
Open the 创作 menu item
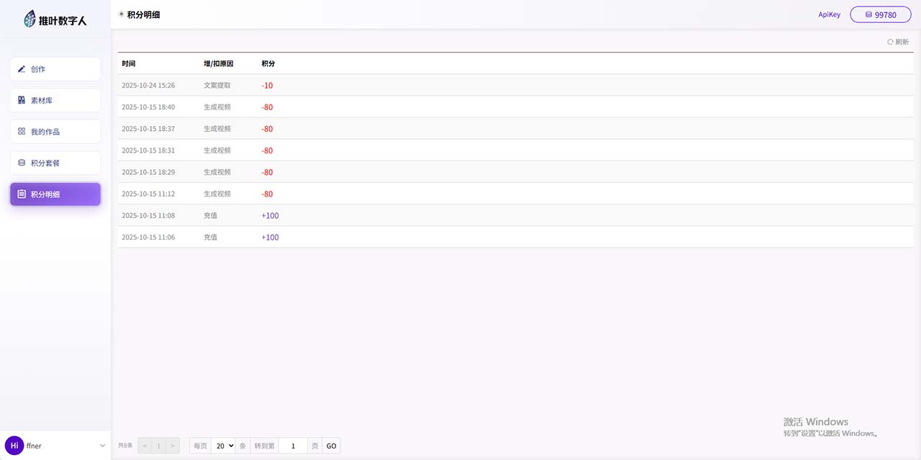point(55,69)
